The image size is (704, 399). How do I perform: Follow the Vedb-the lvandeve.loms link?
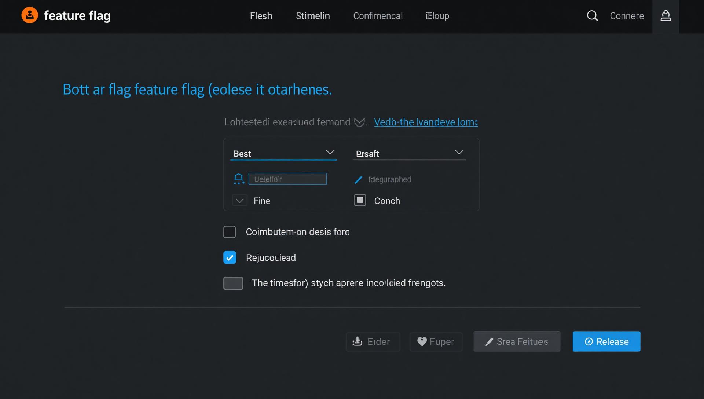pyautogui.click(x=426, y=122)
